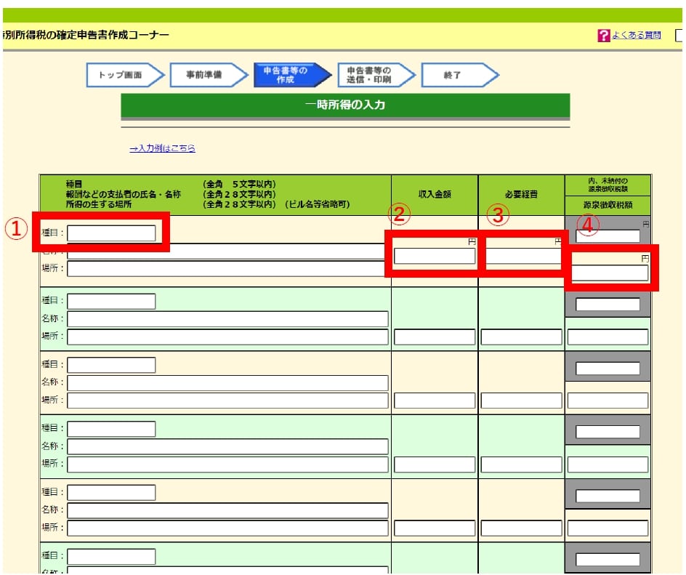686x575 pixels.
Task: Click the fourth row's 収入金額 field
Action: 435,465
